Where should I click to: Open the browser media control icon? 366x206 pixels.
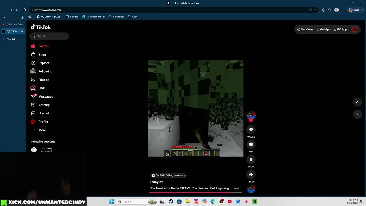pyautogui.click(x=323, y=10)
